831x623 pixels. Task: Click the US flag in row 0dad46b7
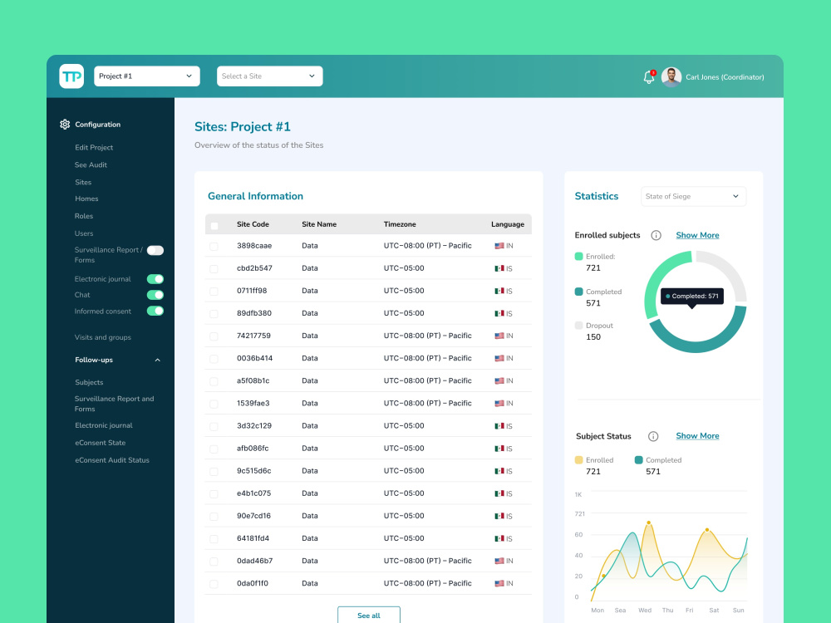(x=499, y=561)
